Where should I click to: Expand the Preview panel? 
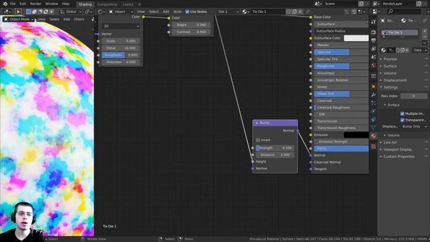(390, 59)
